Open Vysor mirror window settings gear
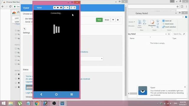 coord(55,8)
